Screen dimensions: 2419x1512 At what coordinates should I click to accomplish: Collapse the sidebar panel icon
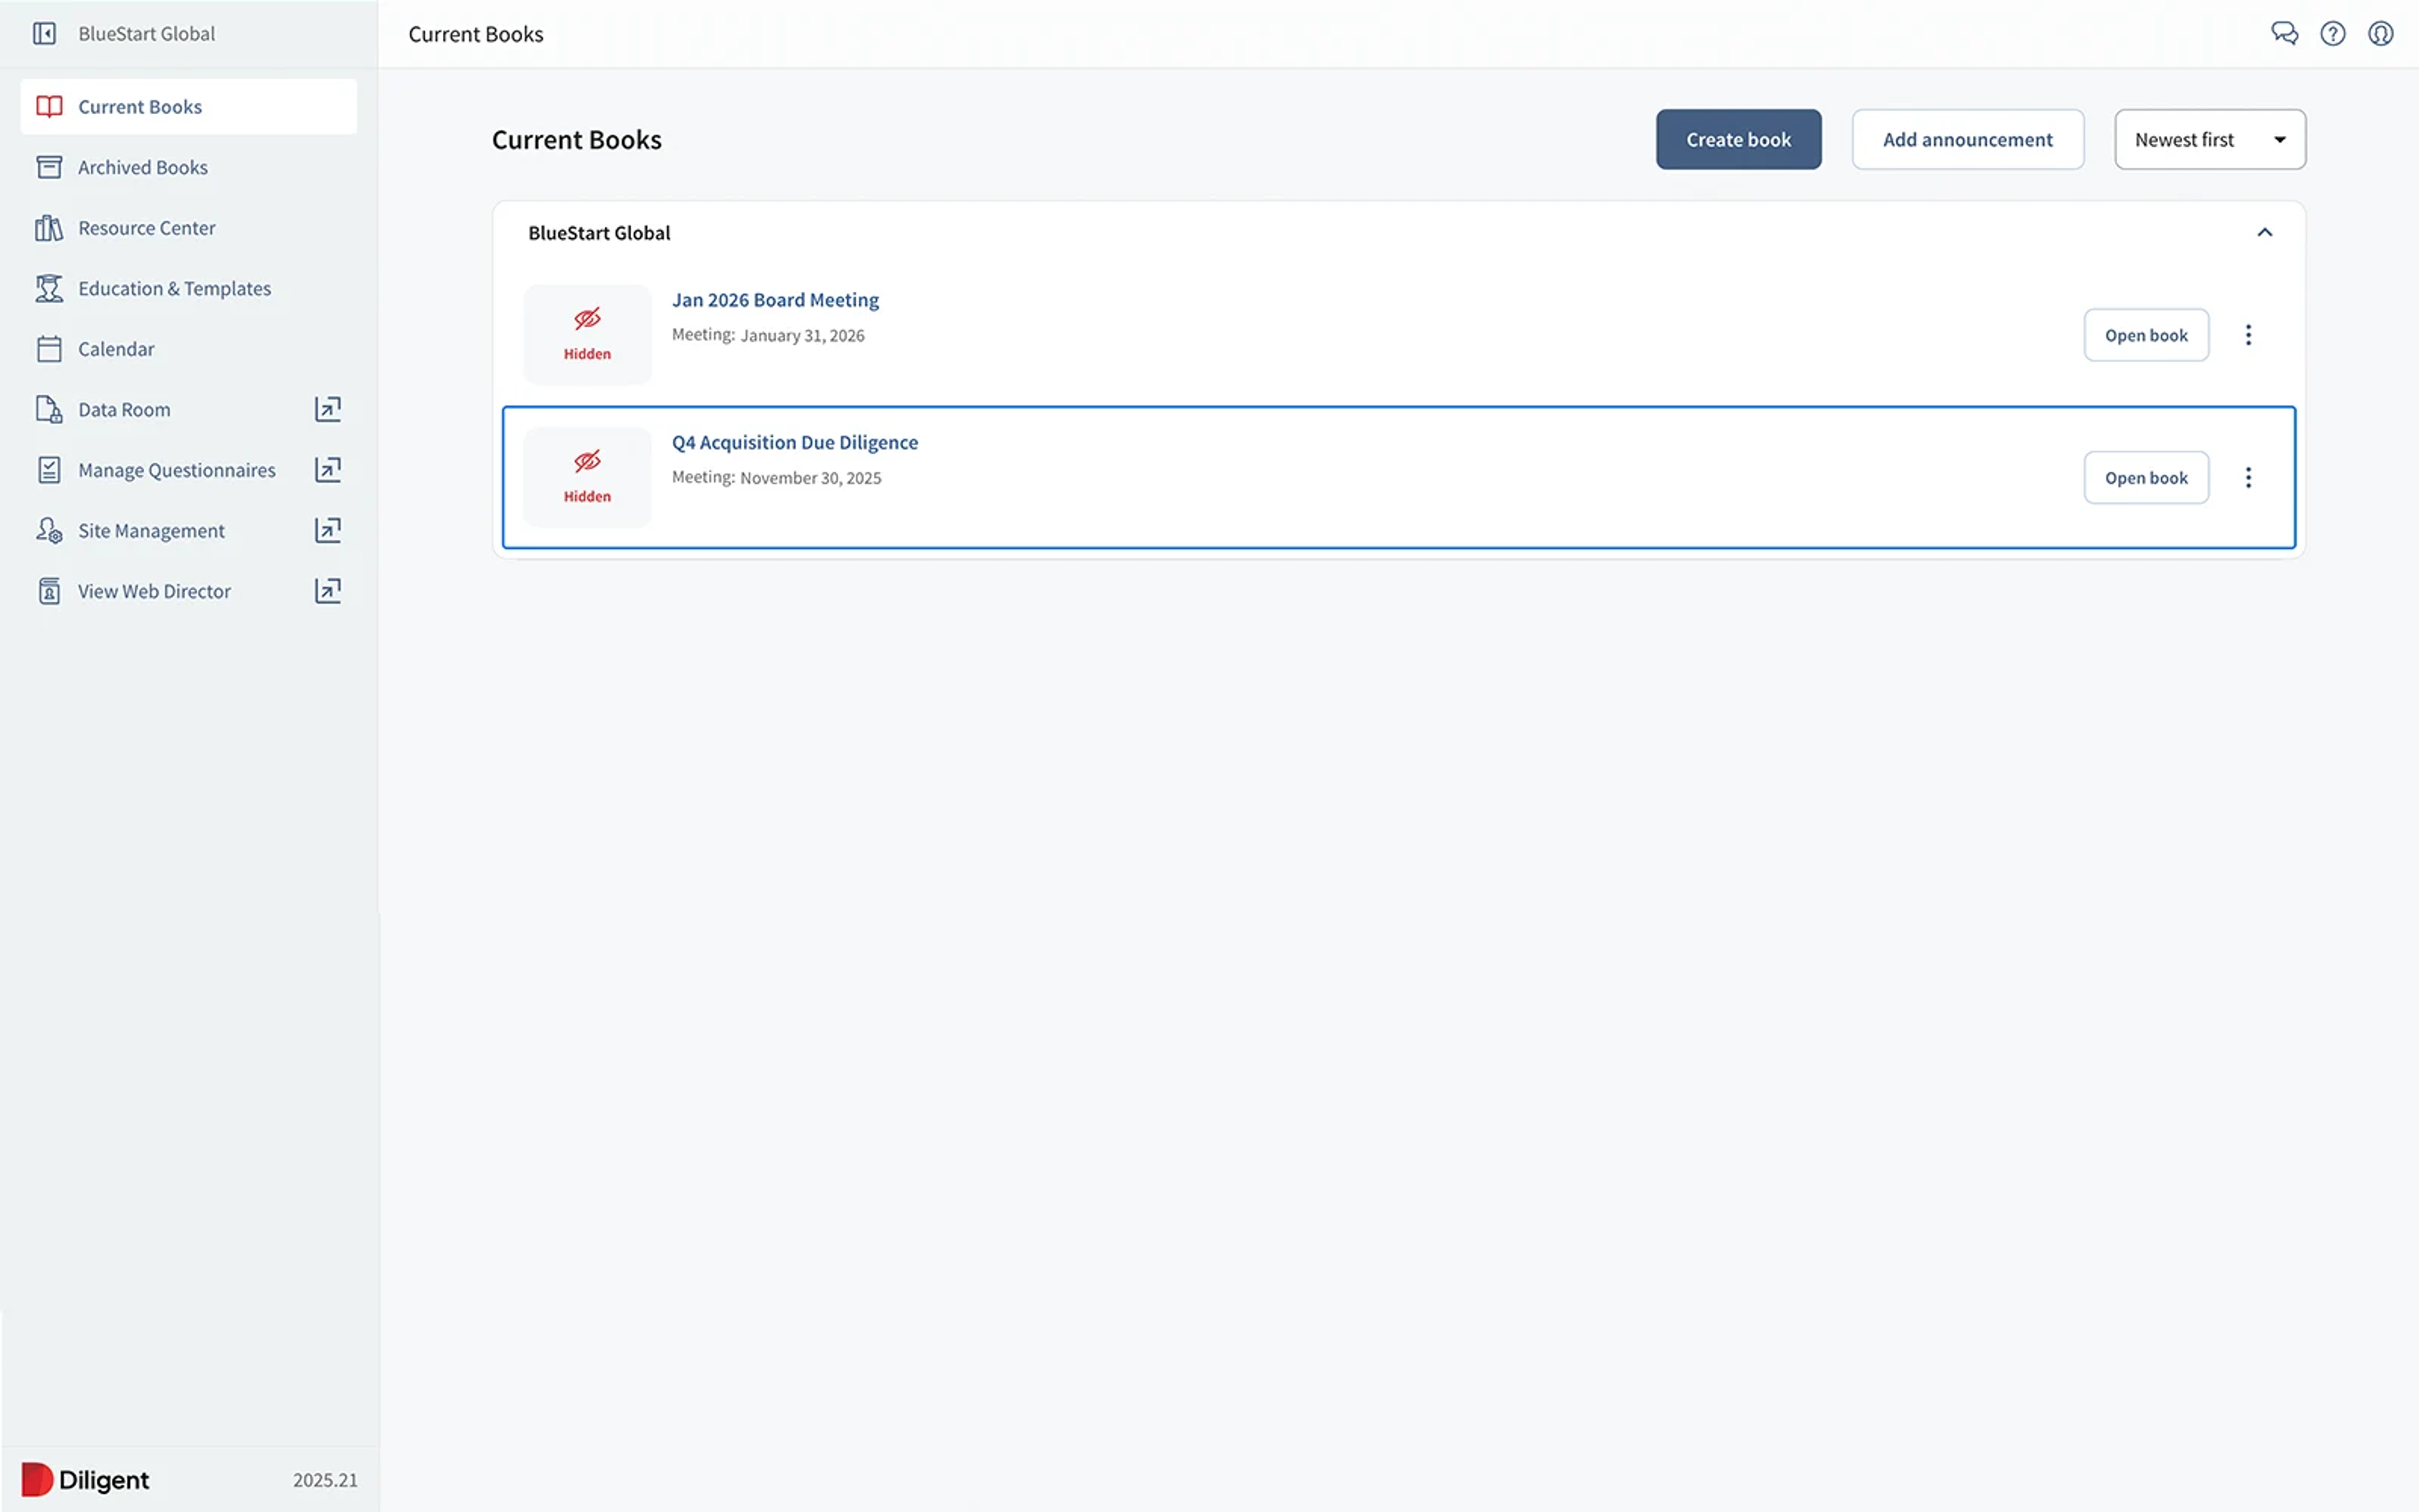pyautogui.click(x=45, y=34)
